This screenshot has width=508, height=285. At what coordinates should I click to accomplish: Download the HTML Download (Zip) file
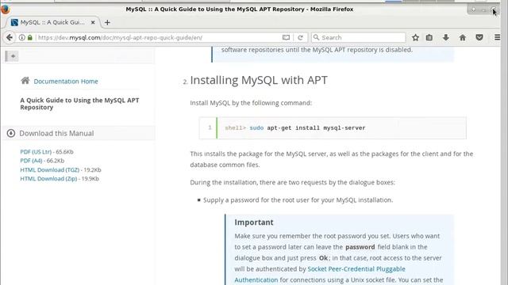pos(48,179)
